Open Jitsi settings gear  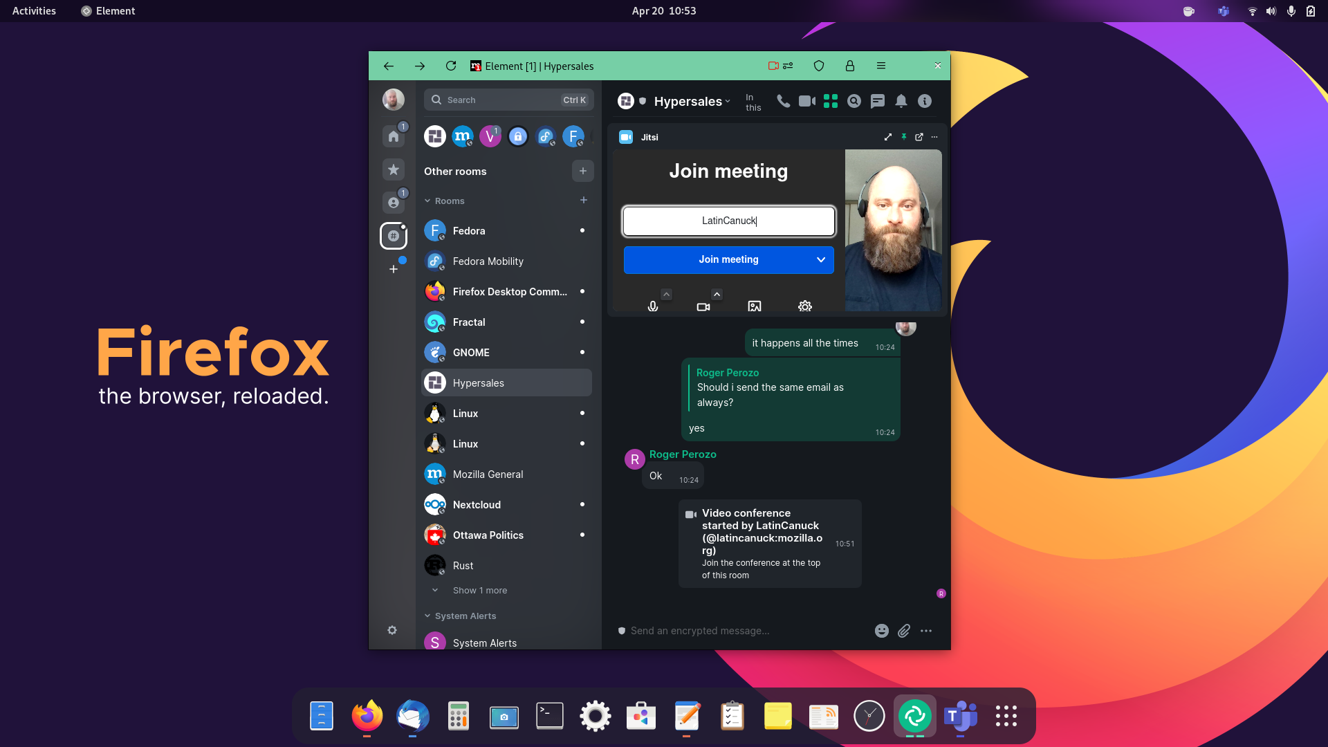pos(805,306)
